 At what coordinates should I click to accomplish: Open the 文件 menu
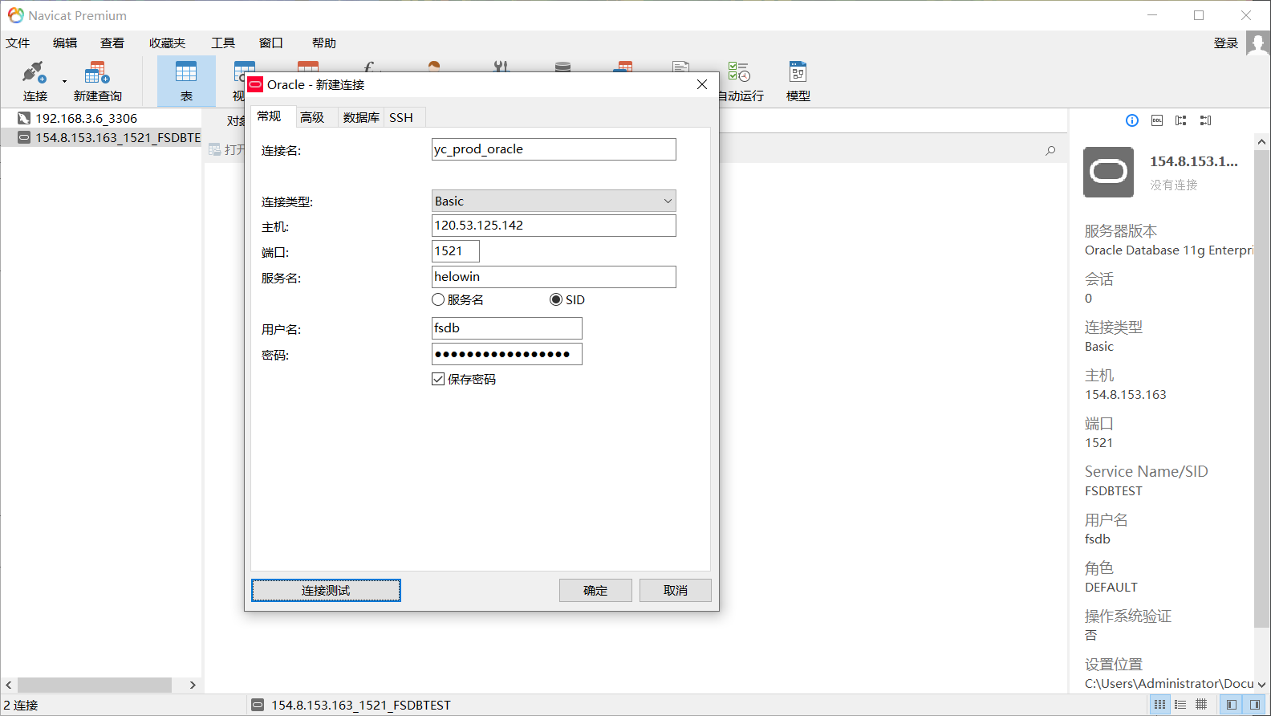[x=18, y=43]
